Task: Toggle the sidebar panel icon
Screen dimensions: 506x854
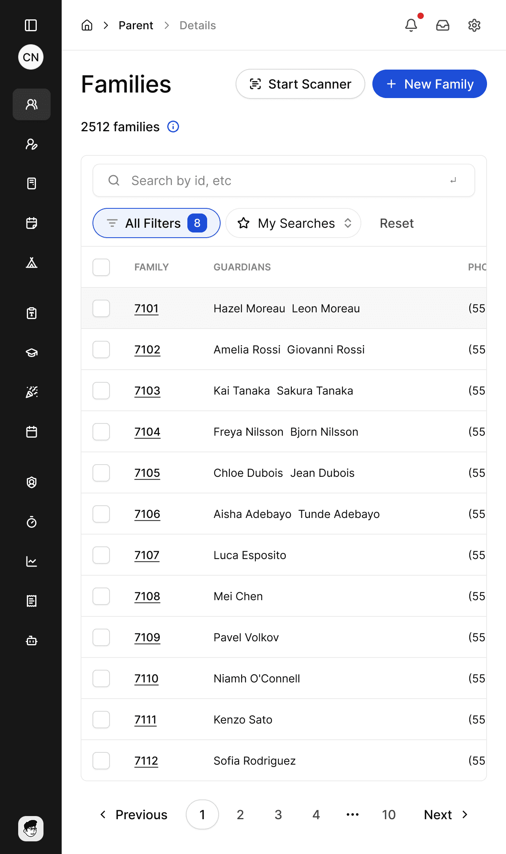Action: pyautogui.click(x=31, y=25)
